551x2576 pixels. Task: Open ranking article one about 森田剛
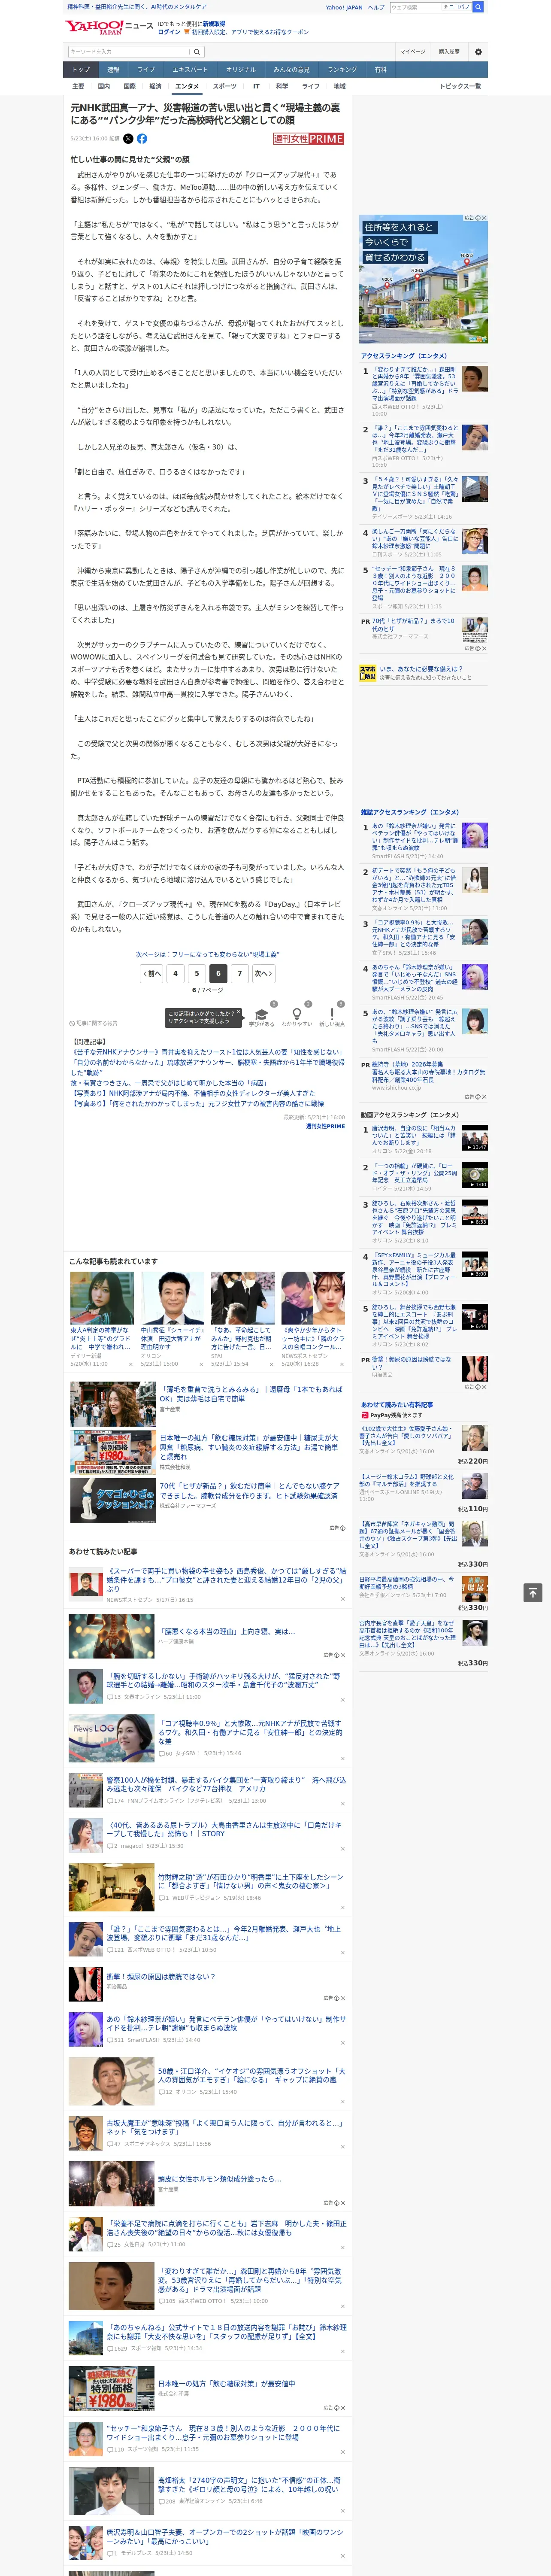(414, 384)
